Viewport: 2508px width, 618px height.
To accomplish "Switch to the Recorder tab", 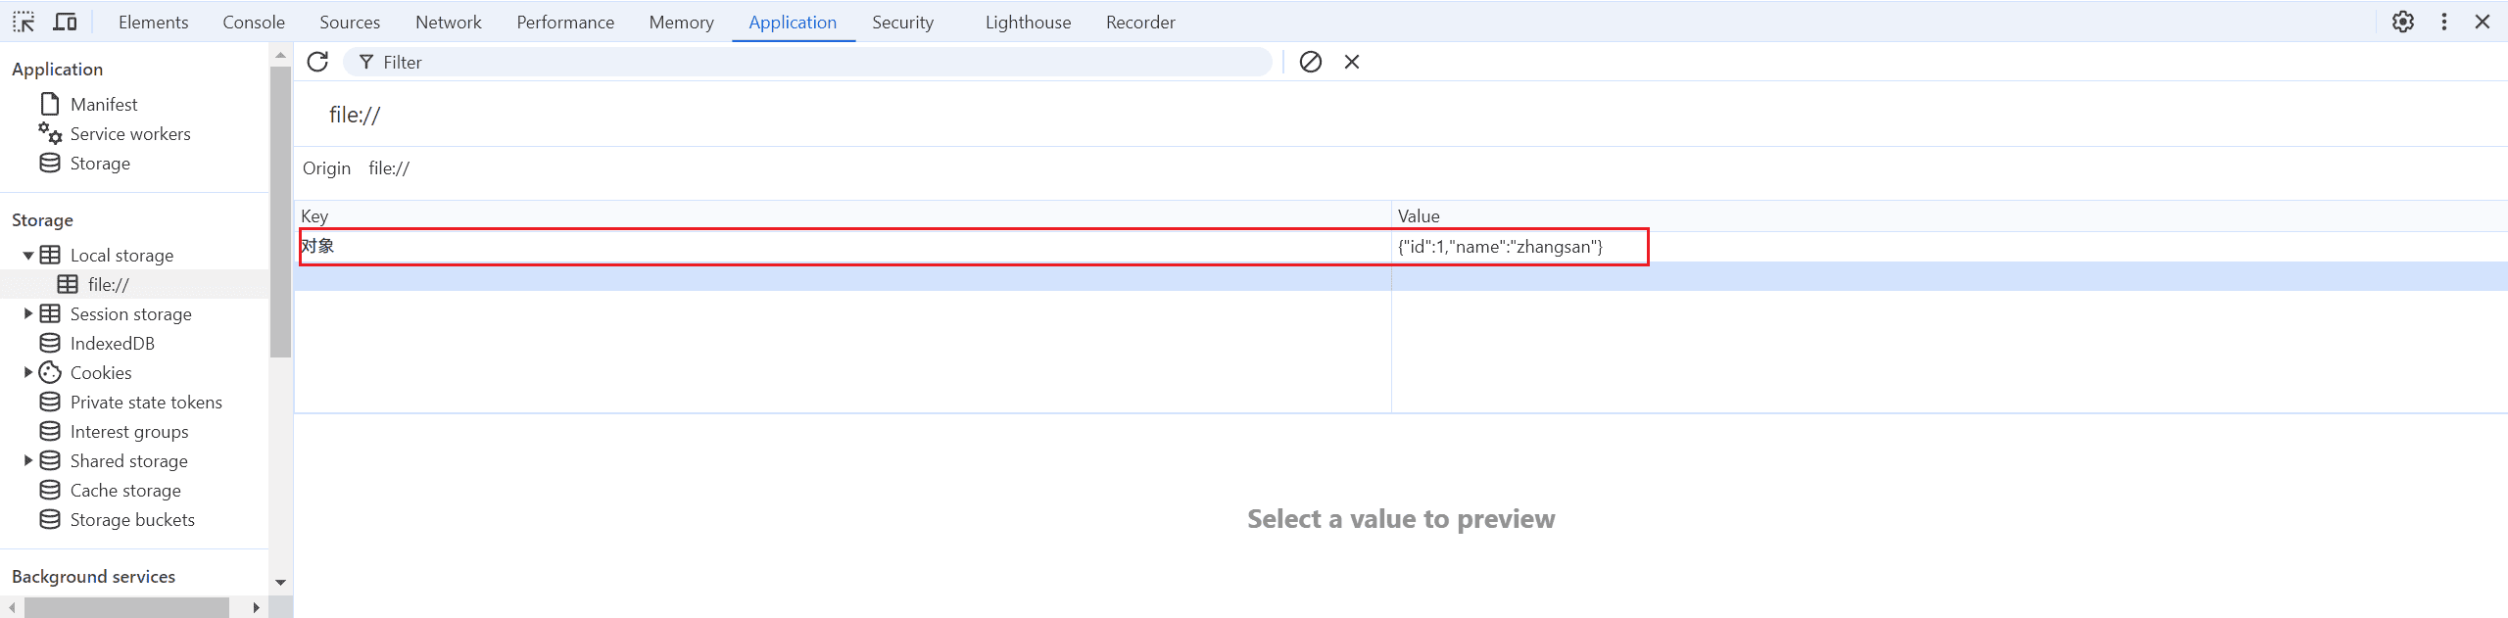I will (x=1140, y=22).
